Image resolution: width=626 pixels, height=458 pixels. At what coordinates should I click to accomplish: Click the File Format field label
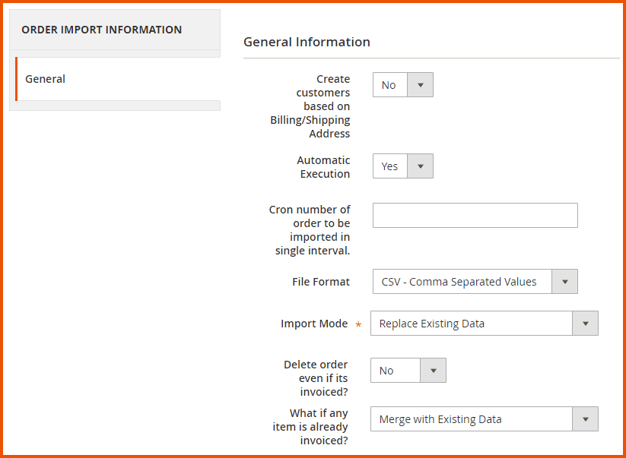pos(322,281)
